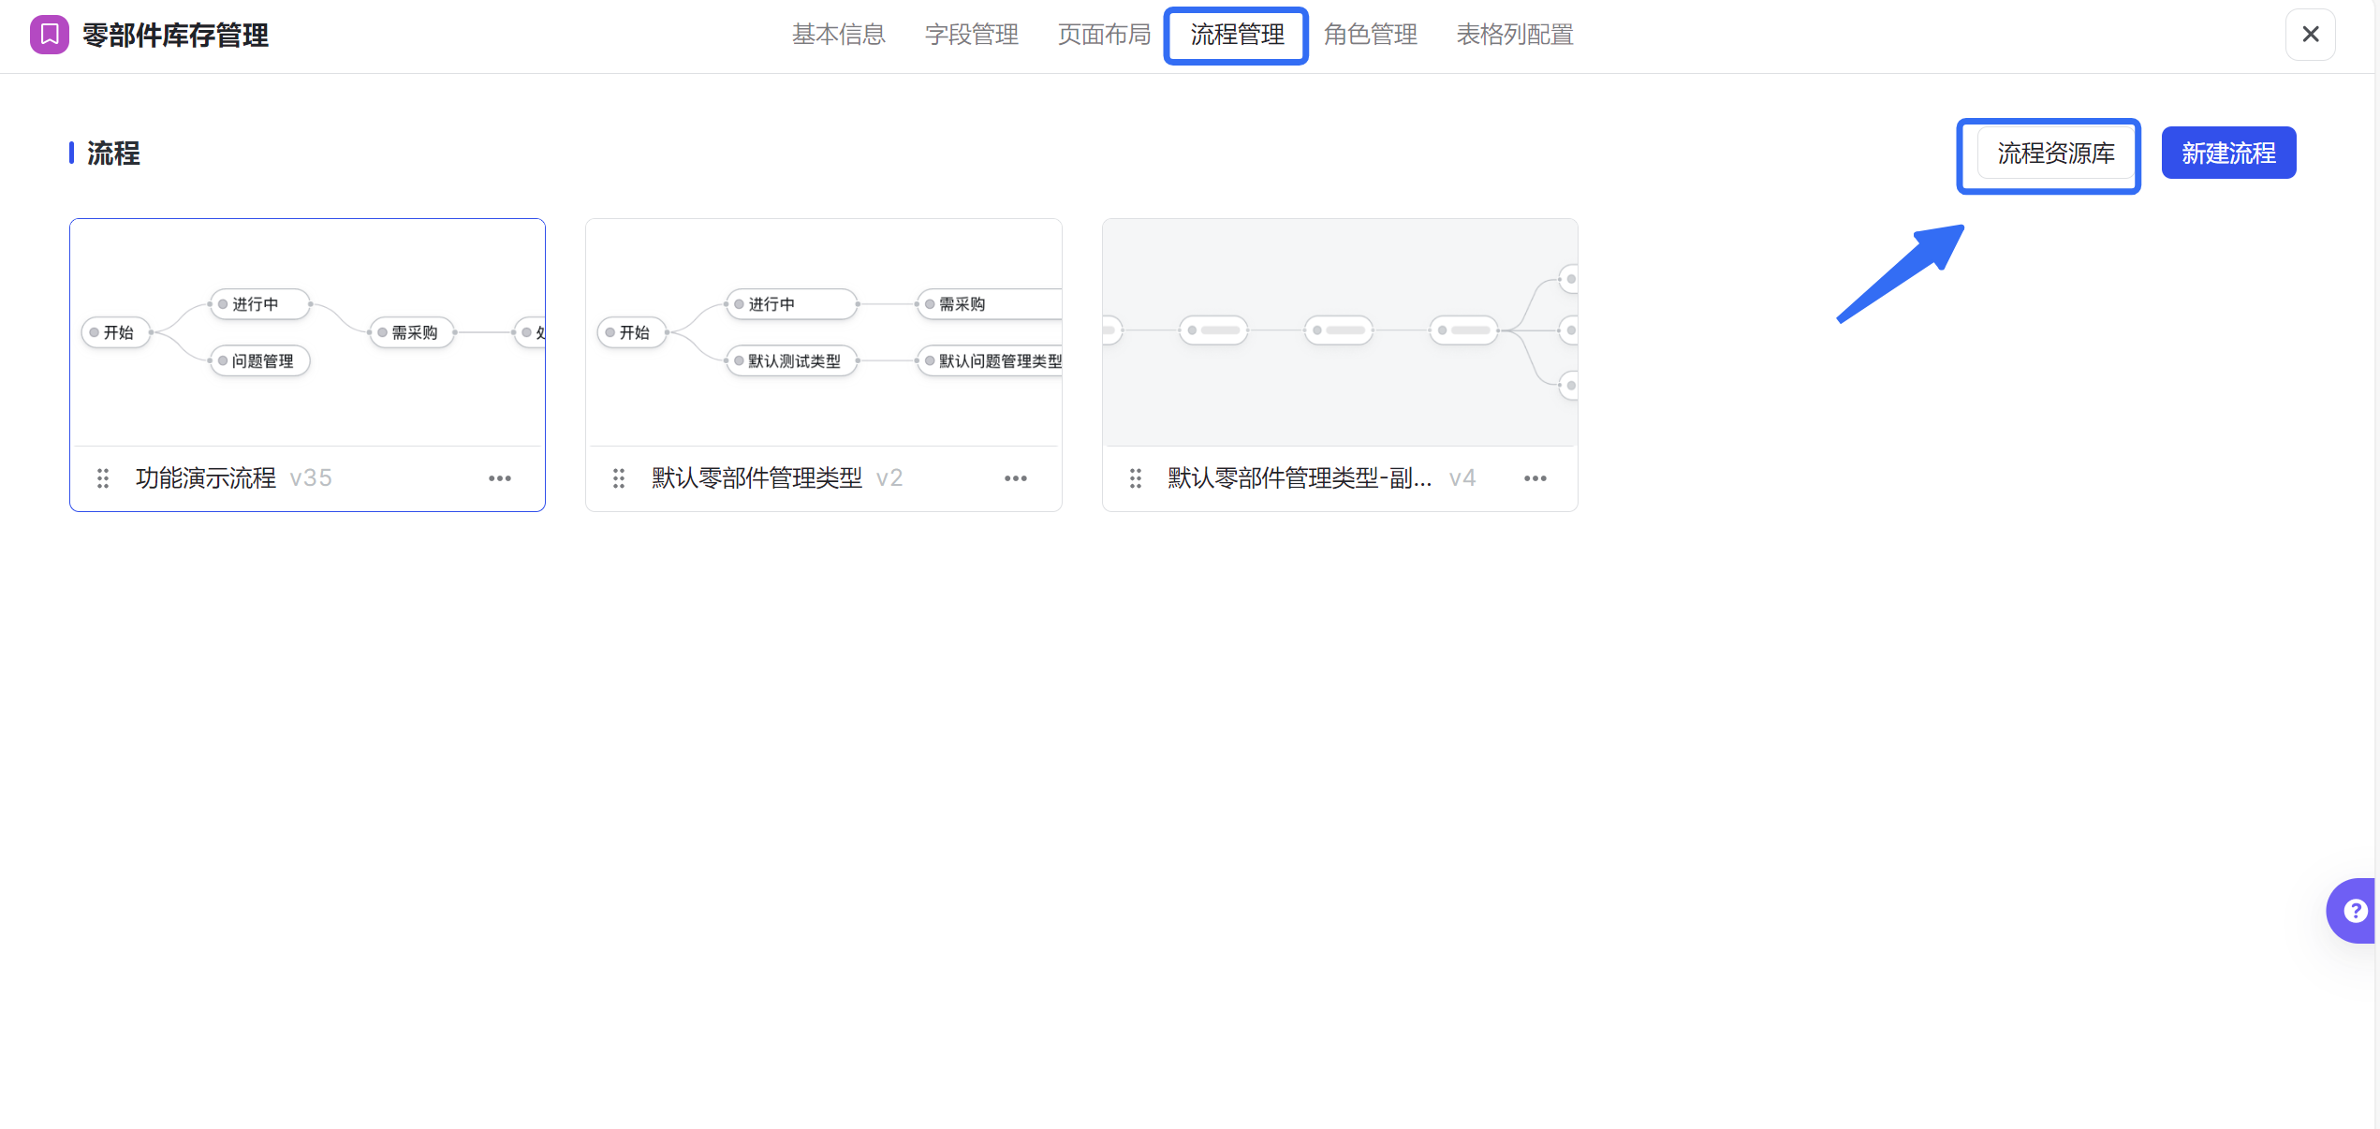
Task: Click the purple bookmark app icon
Action: click(49, 35)
